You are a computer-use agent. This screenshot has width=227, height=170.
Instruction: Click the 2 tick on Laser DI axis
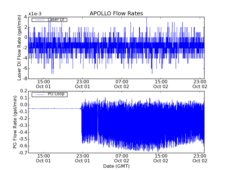click(26, 27)
